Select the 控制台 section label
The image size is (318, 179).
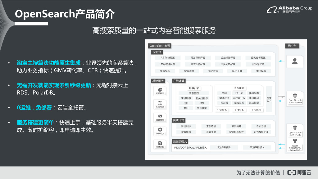tap(157, 52)
